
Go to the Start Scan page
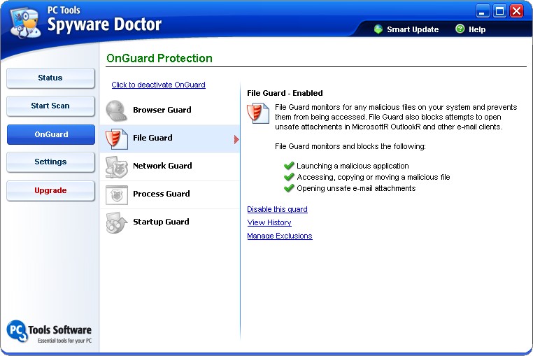pyautogui.click(x=50, y=106)
